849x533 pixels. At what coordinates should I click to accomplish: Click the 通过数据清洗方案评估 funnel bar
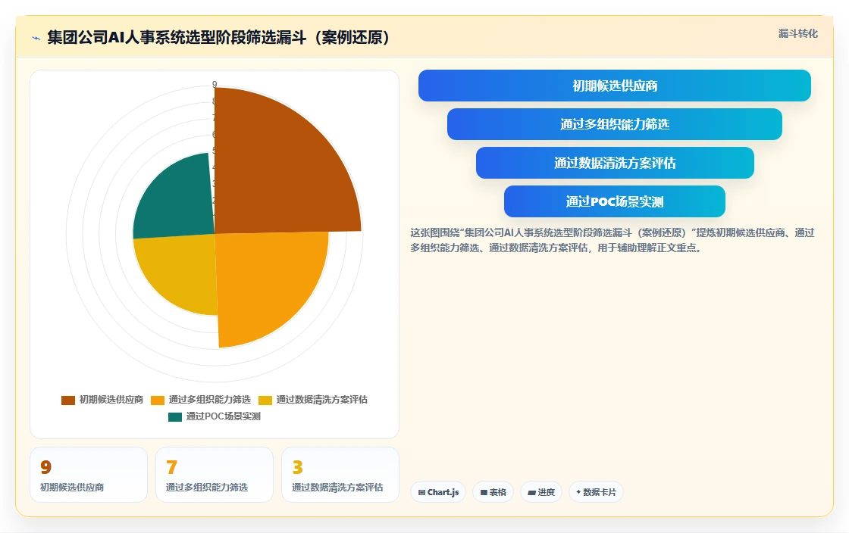615,163
